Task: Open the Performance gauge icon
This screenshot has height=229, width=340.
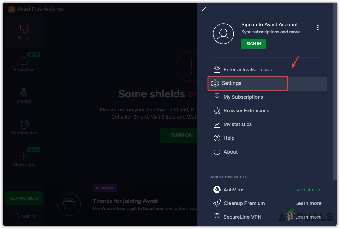Action: pyautogui.click(x=24, y=124)
